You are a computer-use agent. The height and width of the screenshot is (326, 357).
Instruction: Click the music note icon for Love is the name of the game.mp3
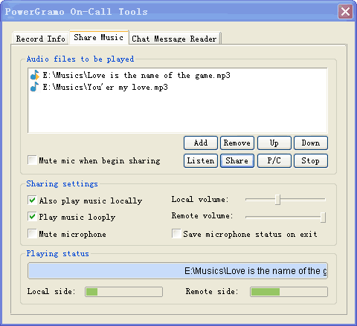click(35, 75)
